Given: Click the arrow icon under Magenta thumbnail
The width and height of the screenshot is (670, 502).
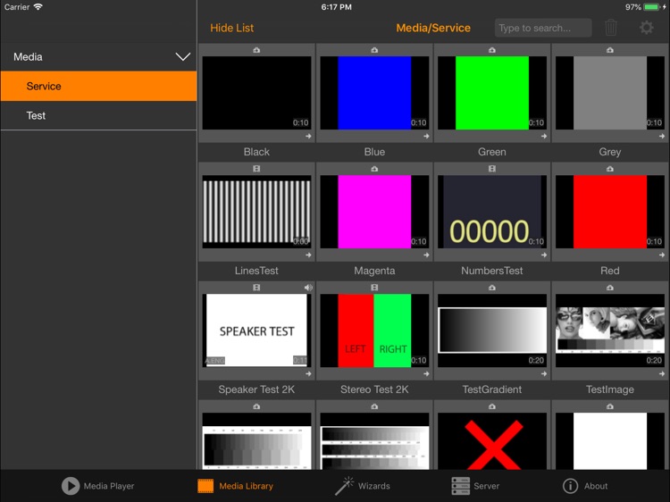Looking at the screenshot, I should (426, 255).
